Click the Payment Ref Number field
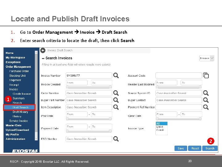The height and width of the screenshot is (167, 222). coord(179,107)
